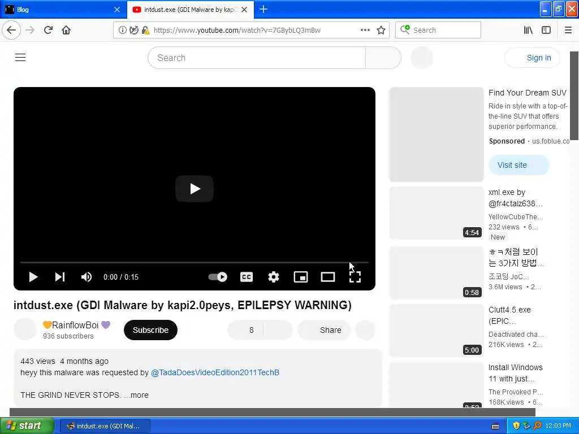
Task: Click the browser forward arrow
Action: coord(30,30)
